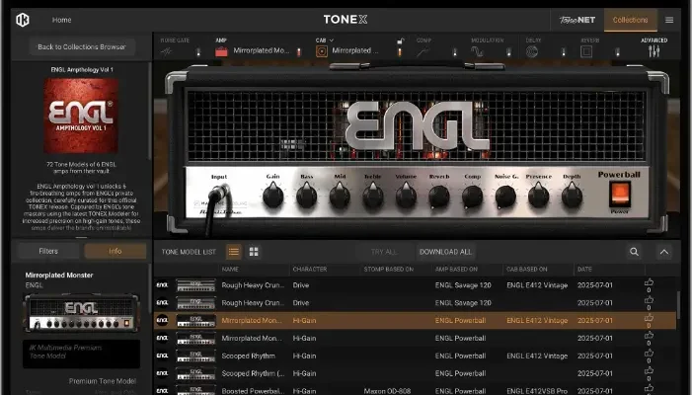Switch tone list to grid view
The image size is (692, 395).
point(254,252)
